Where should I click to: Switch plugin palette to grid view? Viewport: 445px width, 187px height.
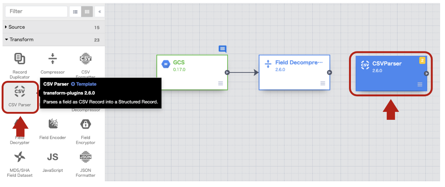pos(87,12)
